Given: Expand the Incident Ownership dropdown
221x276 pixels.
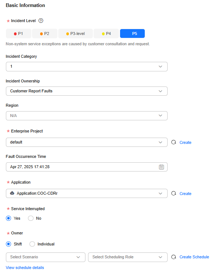Looking at the screenshot, I should tap(87, 91).
